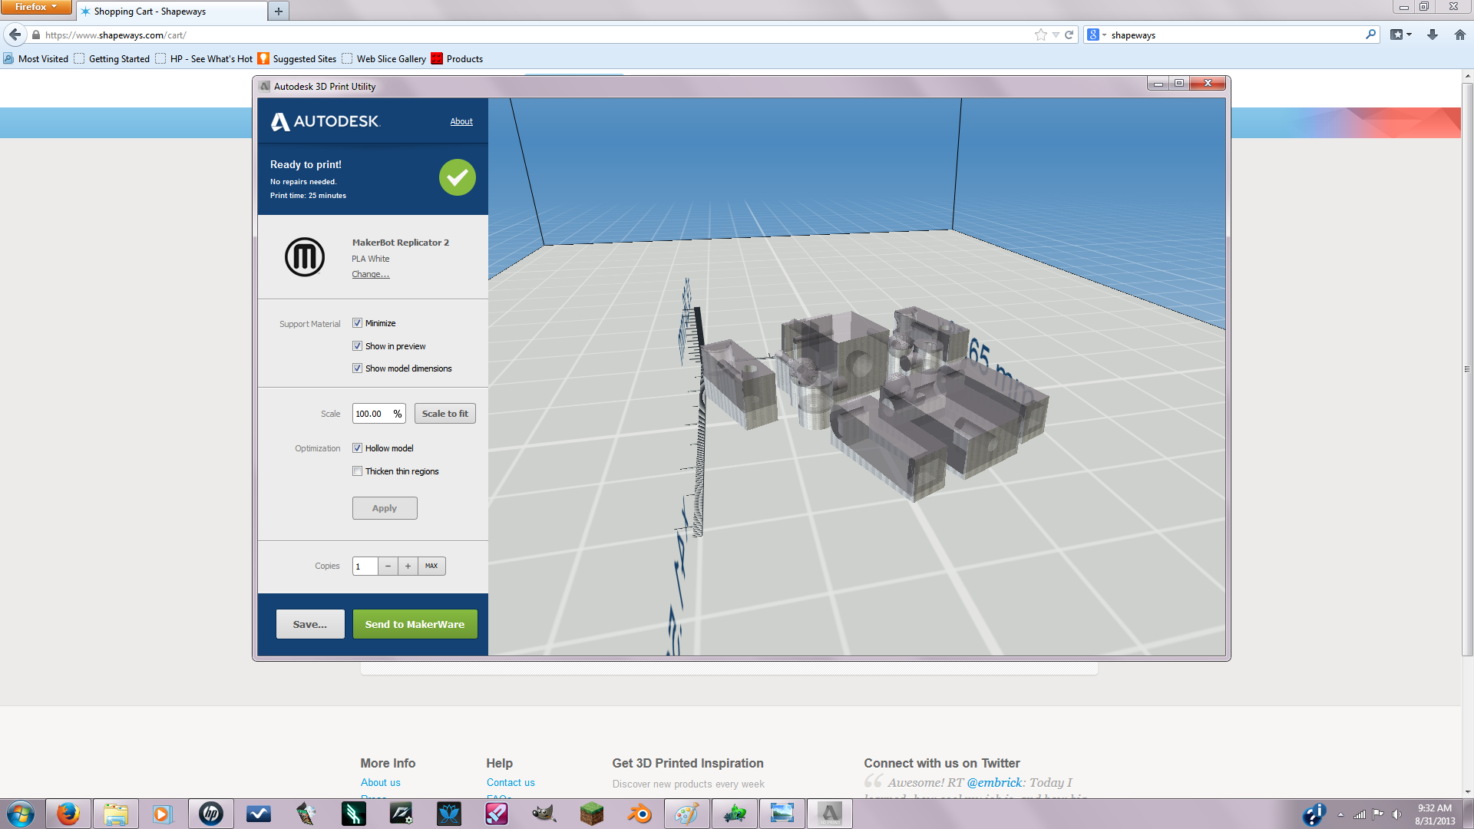Decrease copies with the minus button
This screenshot has height=829, width=1474.
coord(388,566)
